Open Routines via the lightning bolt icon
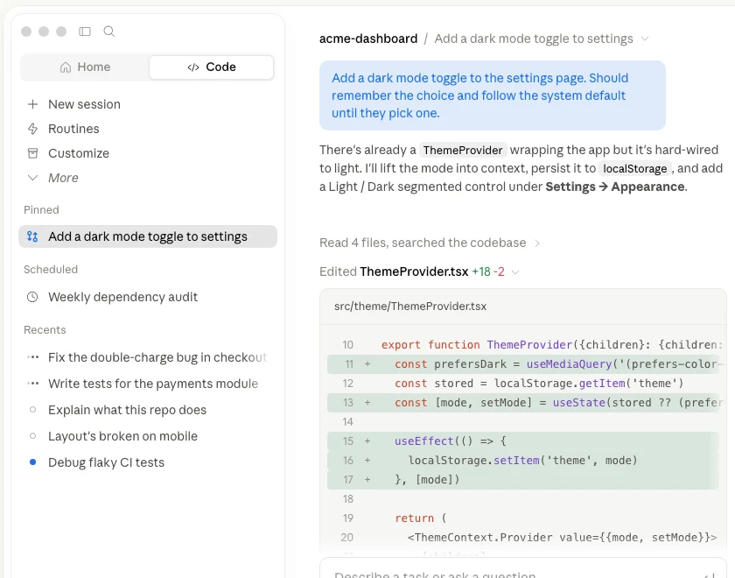 point(33,129)
